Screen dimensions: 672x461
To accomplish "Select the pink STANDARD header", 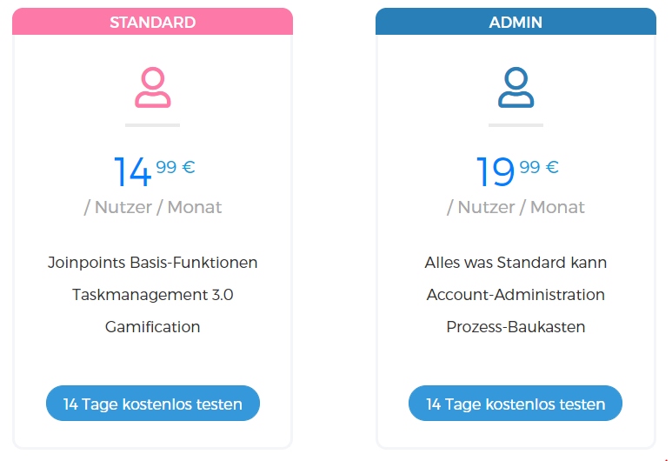I will 153,22.
